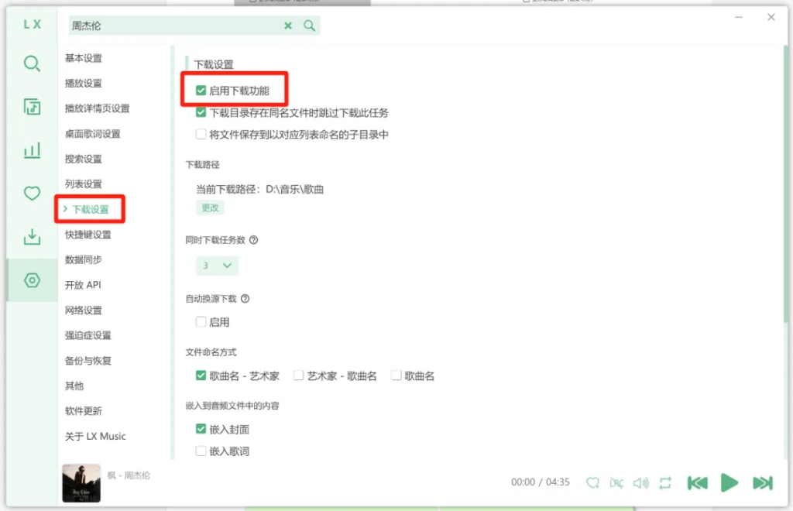
Task: Skip to previous track
Action: pos(698,482)
